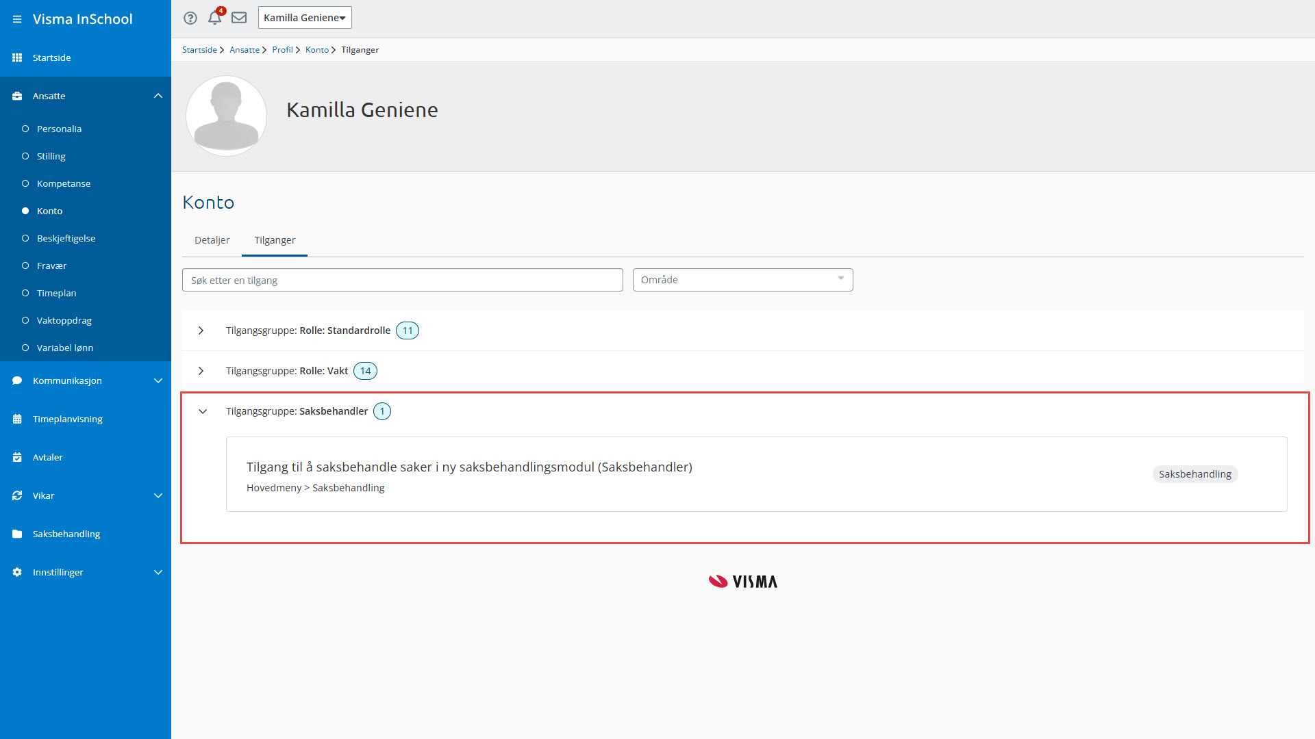
Task: Select Stilling in the sidebar
Action: [x=51, y=156]
